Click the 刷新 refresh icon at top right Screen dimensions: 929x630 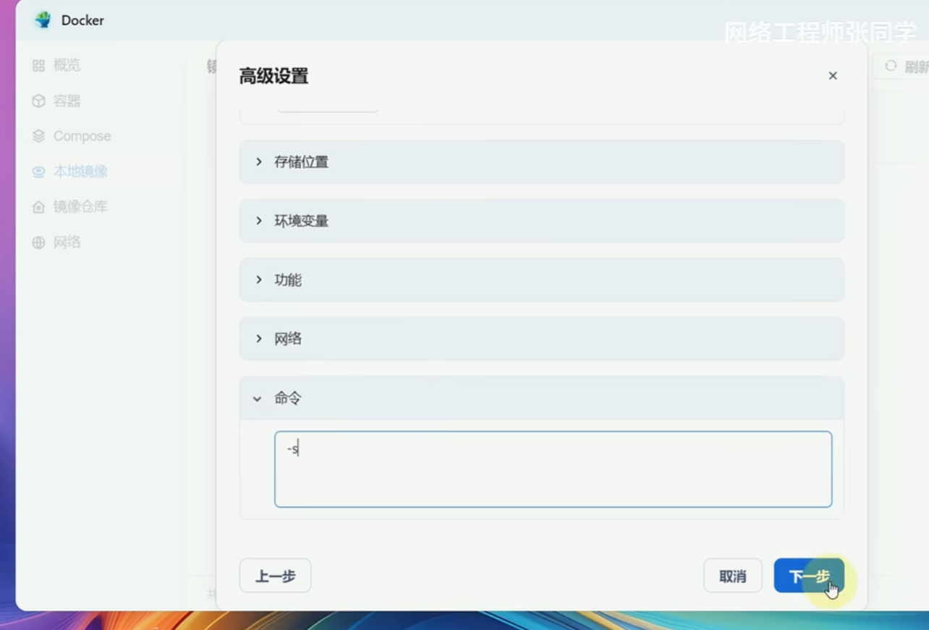pyautogui.click(x=891, y=67)
